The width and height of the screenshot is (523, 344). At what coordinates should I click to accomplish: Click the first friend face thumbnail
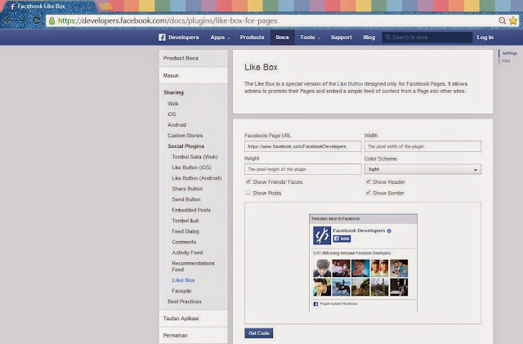pos(322,268)
